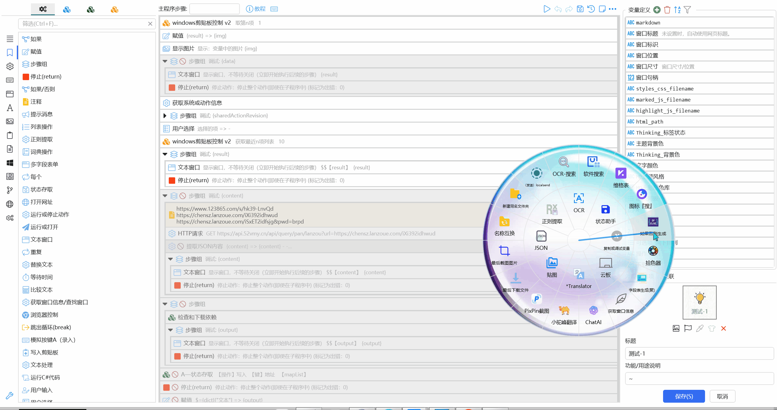The image size is (777, 410).
Task: Open the OCR-搜索 item in the radial menu
Action: tap(564, 167)
